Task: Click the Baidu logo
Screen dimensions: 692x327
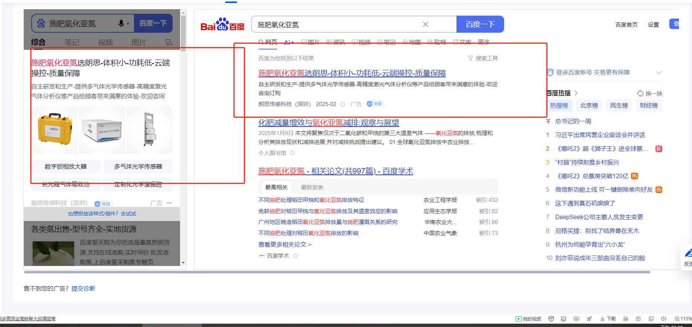Action: tap(222, 25)
